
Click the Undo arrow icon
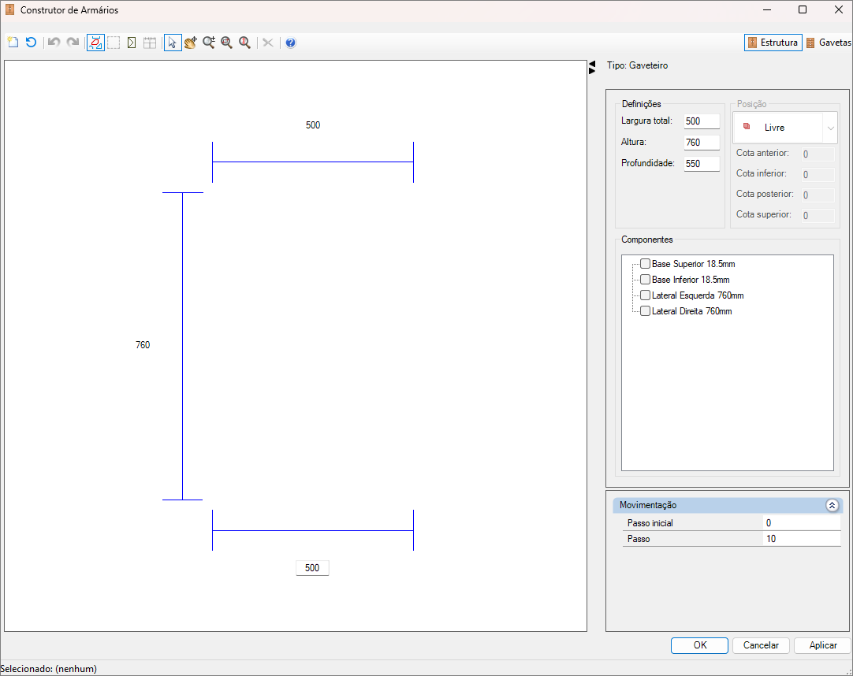coord(54,43)
